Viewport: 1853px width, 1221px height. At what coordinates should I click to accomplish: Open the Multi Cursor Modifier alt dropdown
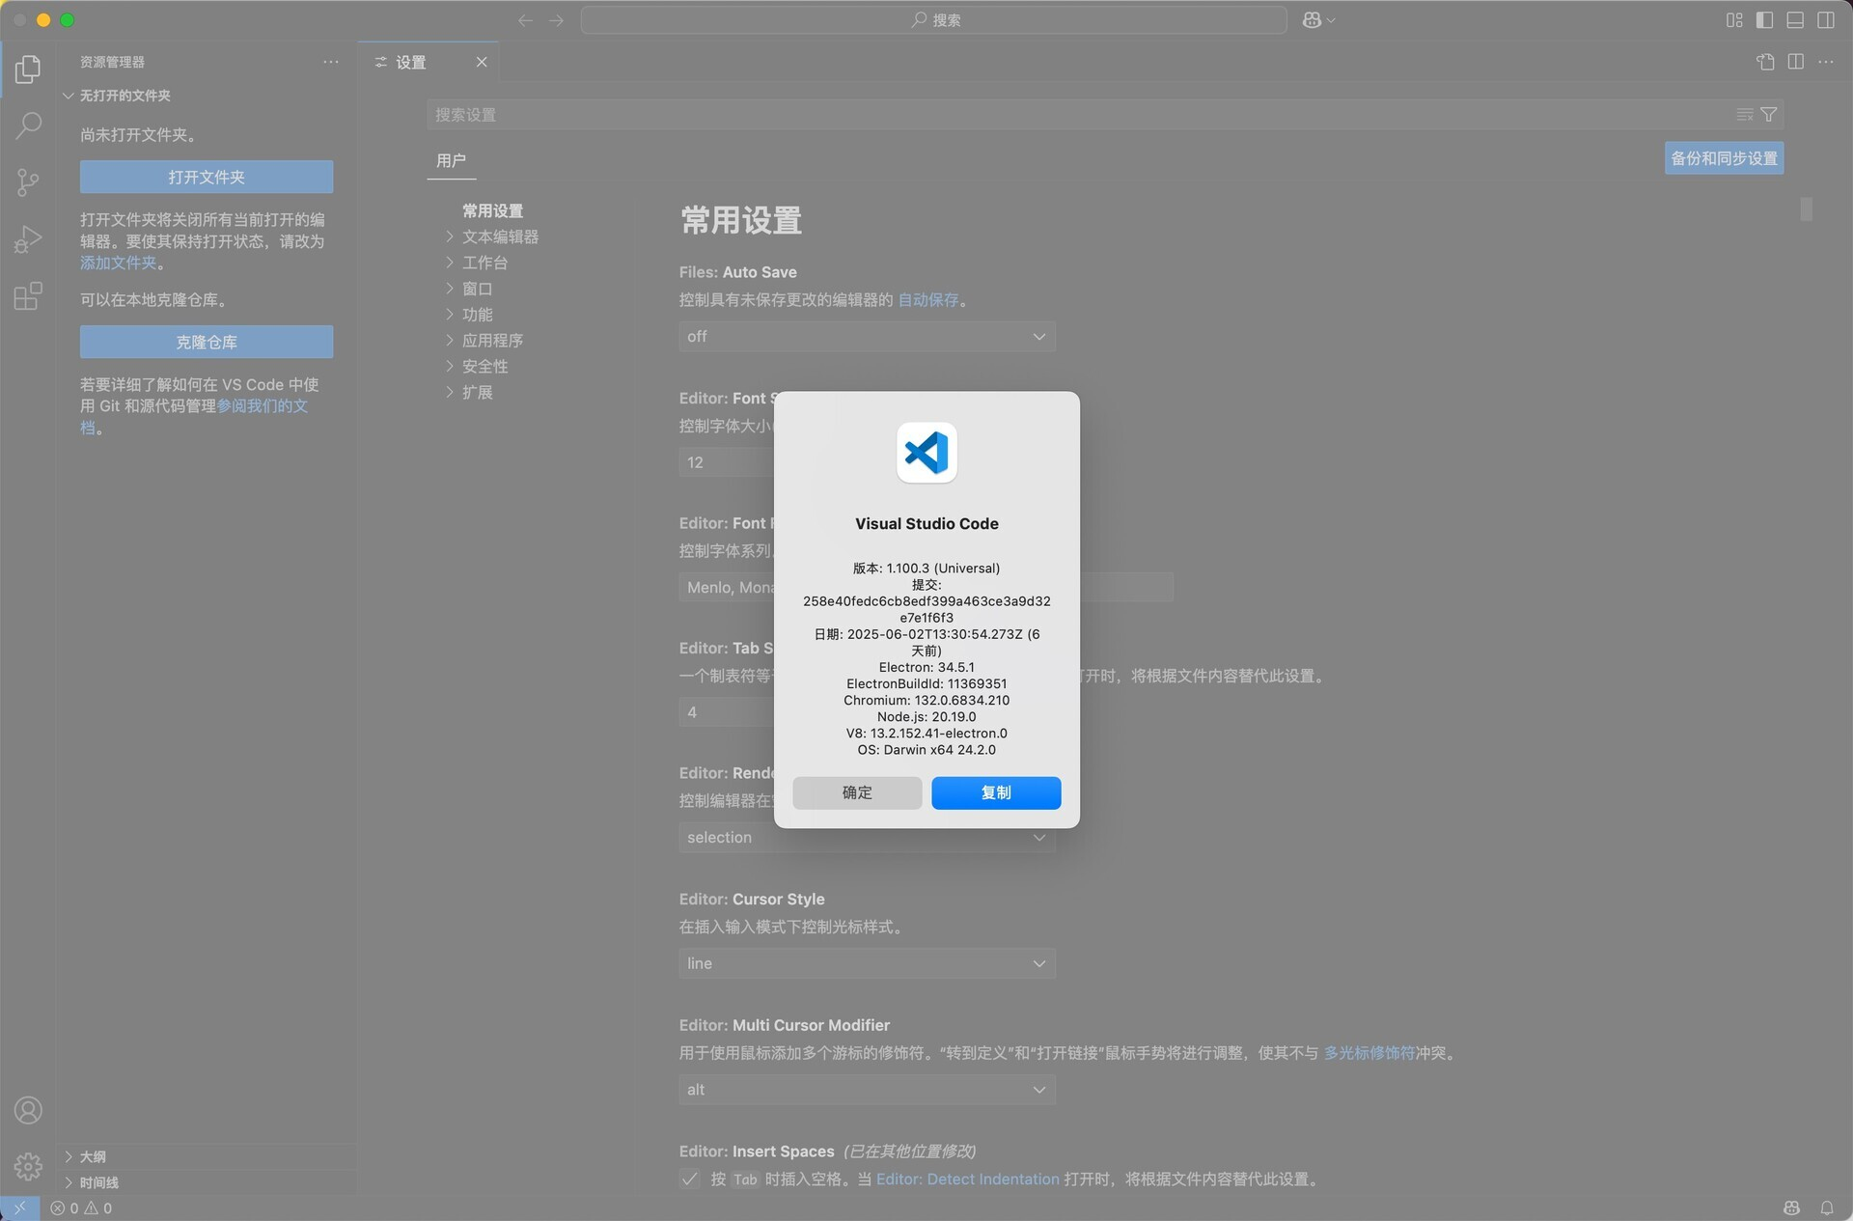tap(867, 1090)
